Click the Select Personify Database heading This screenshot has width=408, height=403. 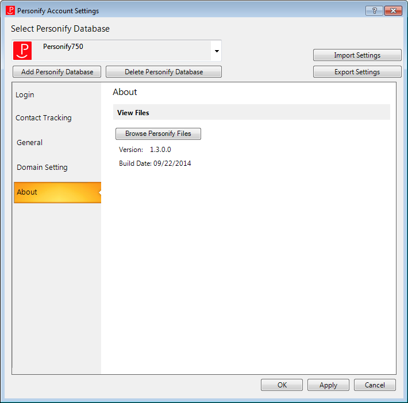tap(60, 29)
